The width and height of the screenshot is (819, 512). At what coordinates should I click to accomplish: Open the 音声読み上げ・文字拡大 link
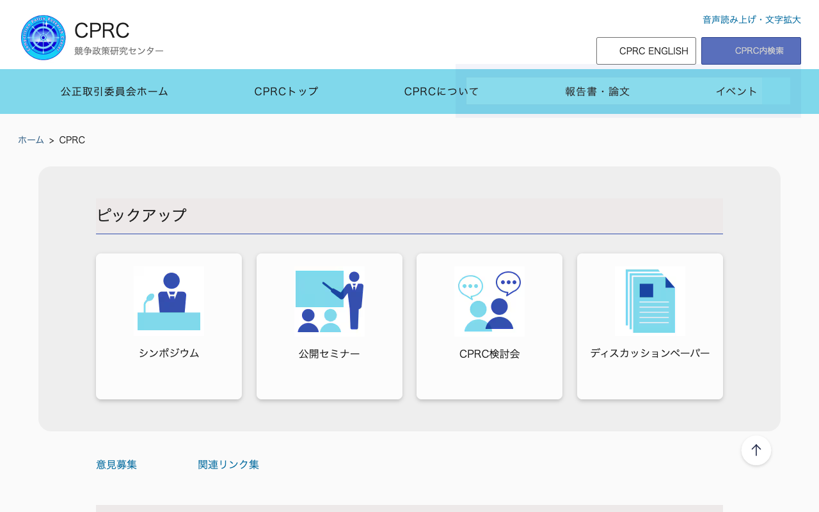click(752, 20)
